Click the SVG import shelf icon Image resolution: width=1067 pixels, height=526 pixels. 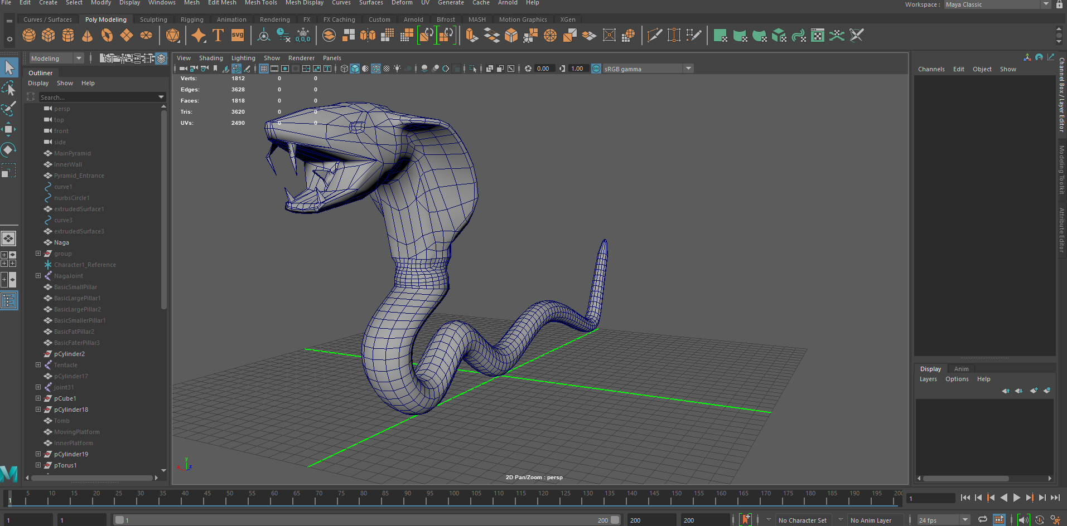[238, 36]
